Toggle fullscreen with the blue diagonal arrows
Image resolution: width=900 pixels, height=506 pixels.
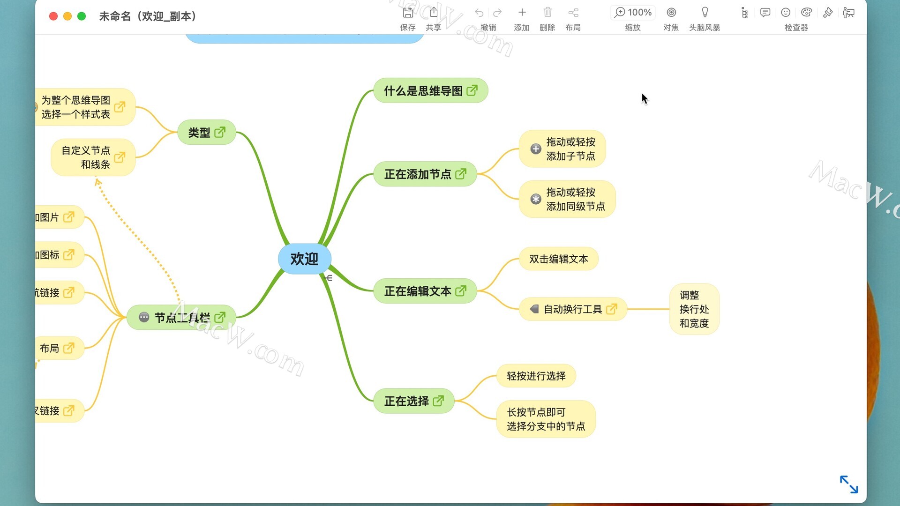click(x=848, y=484)
